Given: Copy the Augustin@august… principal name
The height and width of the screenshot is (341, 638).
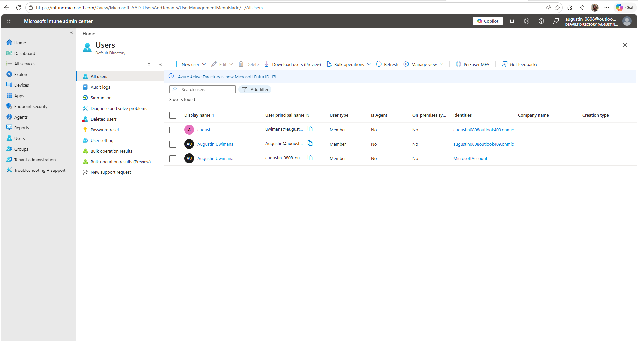Looking at the screenshot, I should coord(310,143).
